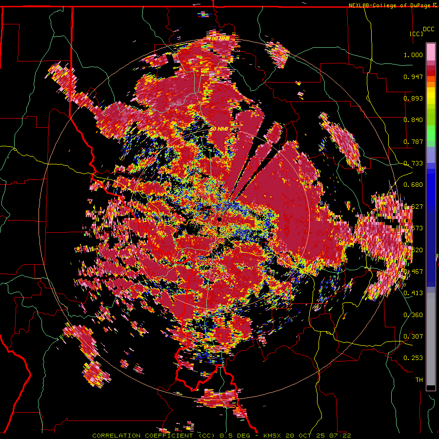439x439 pixels.
Task: Click the 0.840 legend value
Action: [x=413, y=120]
